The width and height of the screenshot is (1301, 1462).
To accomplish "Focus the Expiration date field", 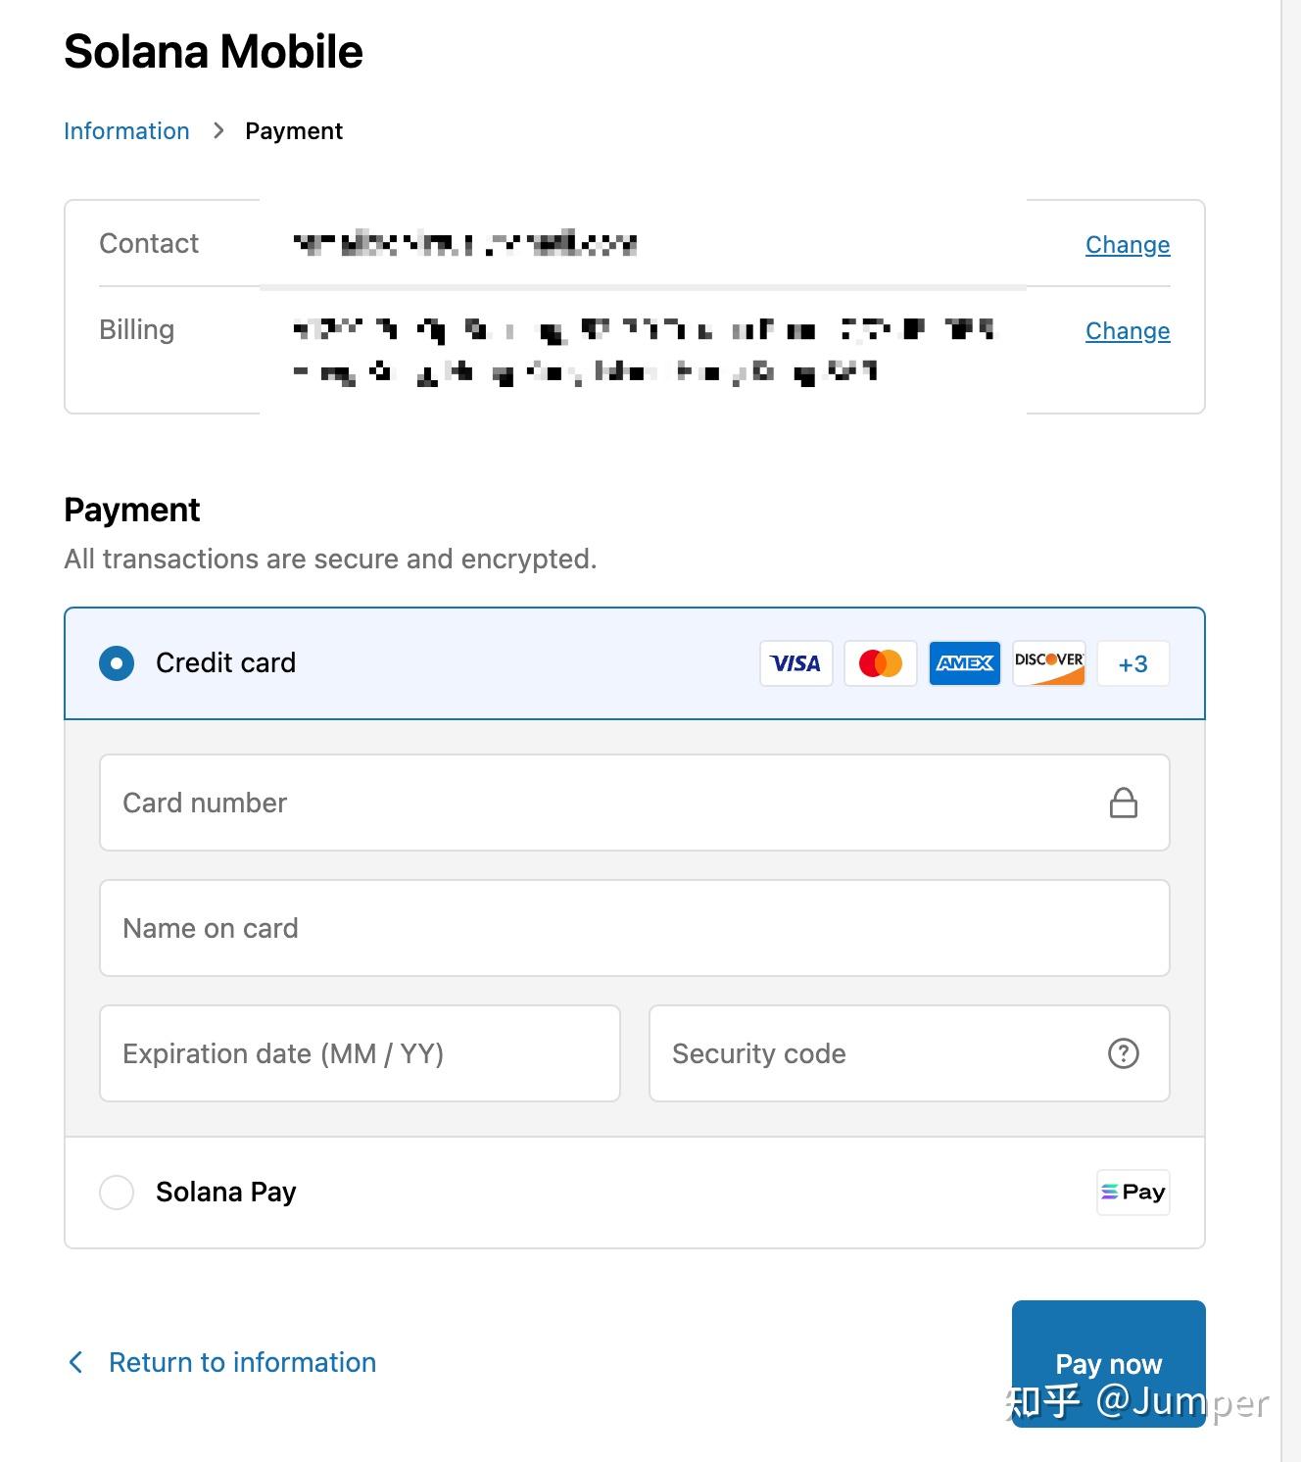I will coord(360,1053).
